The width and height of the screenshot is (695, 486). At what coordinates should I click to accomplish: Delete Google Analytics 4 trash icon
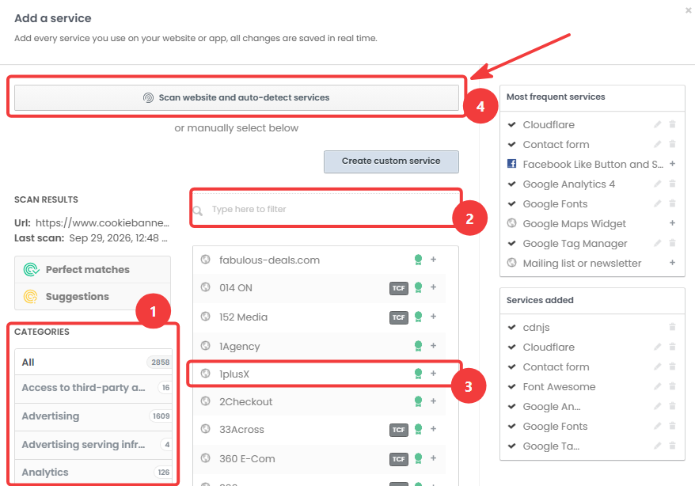click(x=672, y=184)
